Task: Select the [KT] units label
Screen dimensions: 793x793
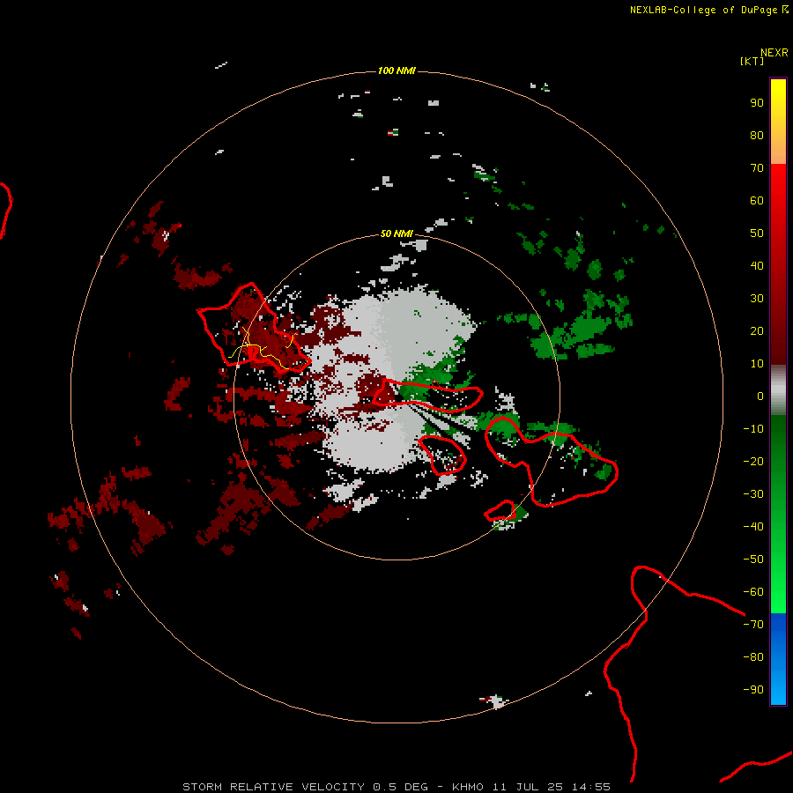Action: coord(752,61)
